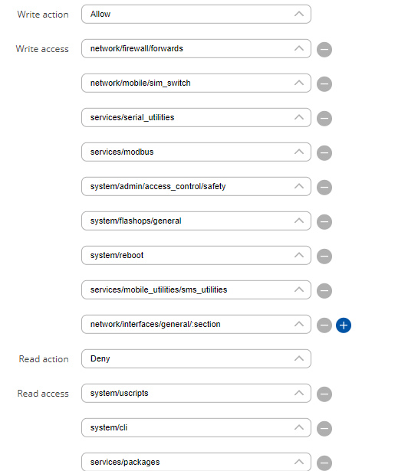Screen dimensions: 408x471
Task: Remove the services/modbus write access entry
Action: (x=324, y=153)
